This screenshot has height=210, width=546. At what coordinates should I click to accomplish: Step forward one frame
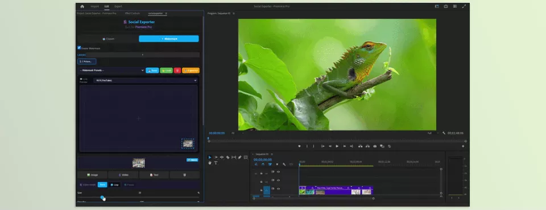pyautogui.click(x=345, y=146)
